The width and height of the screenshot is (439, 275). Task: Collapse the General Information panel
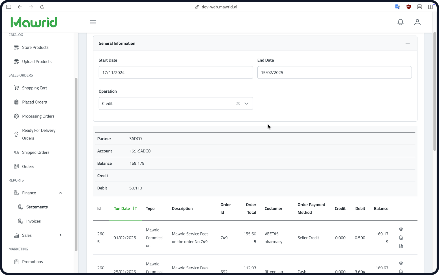tap(407, 43)
